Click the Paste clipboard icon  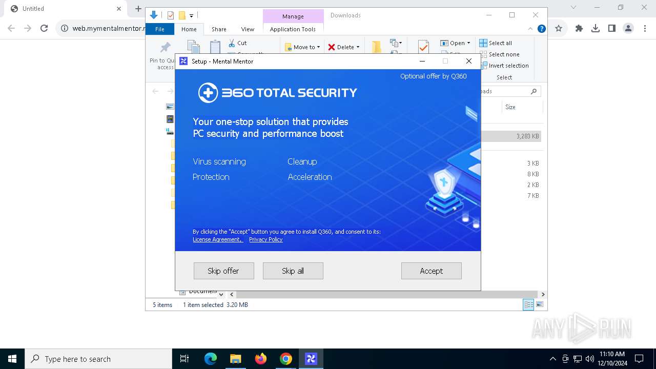[x=216, y=47]
